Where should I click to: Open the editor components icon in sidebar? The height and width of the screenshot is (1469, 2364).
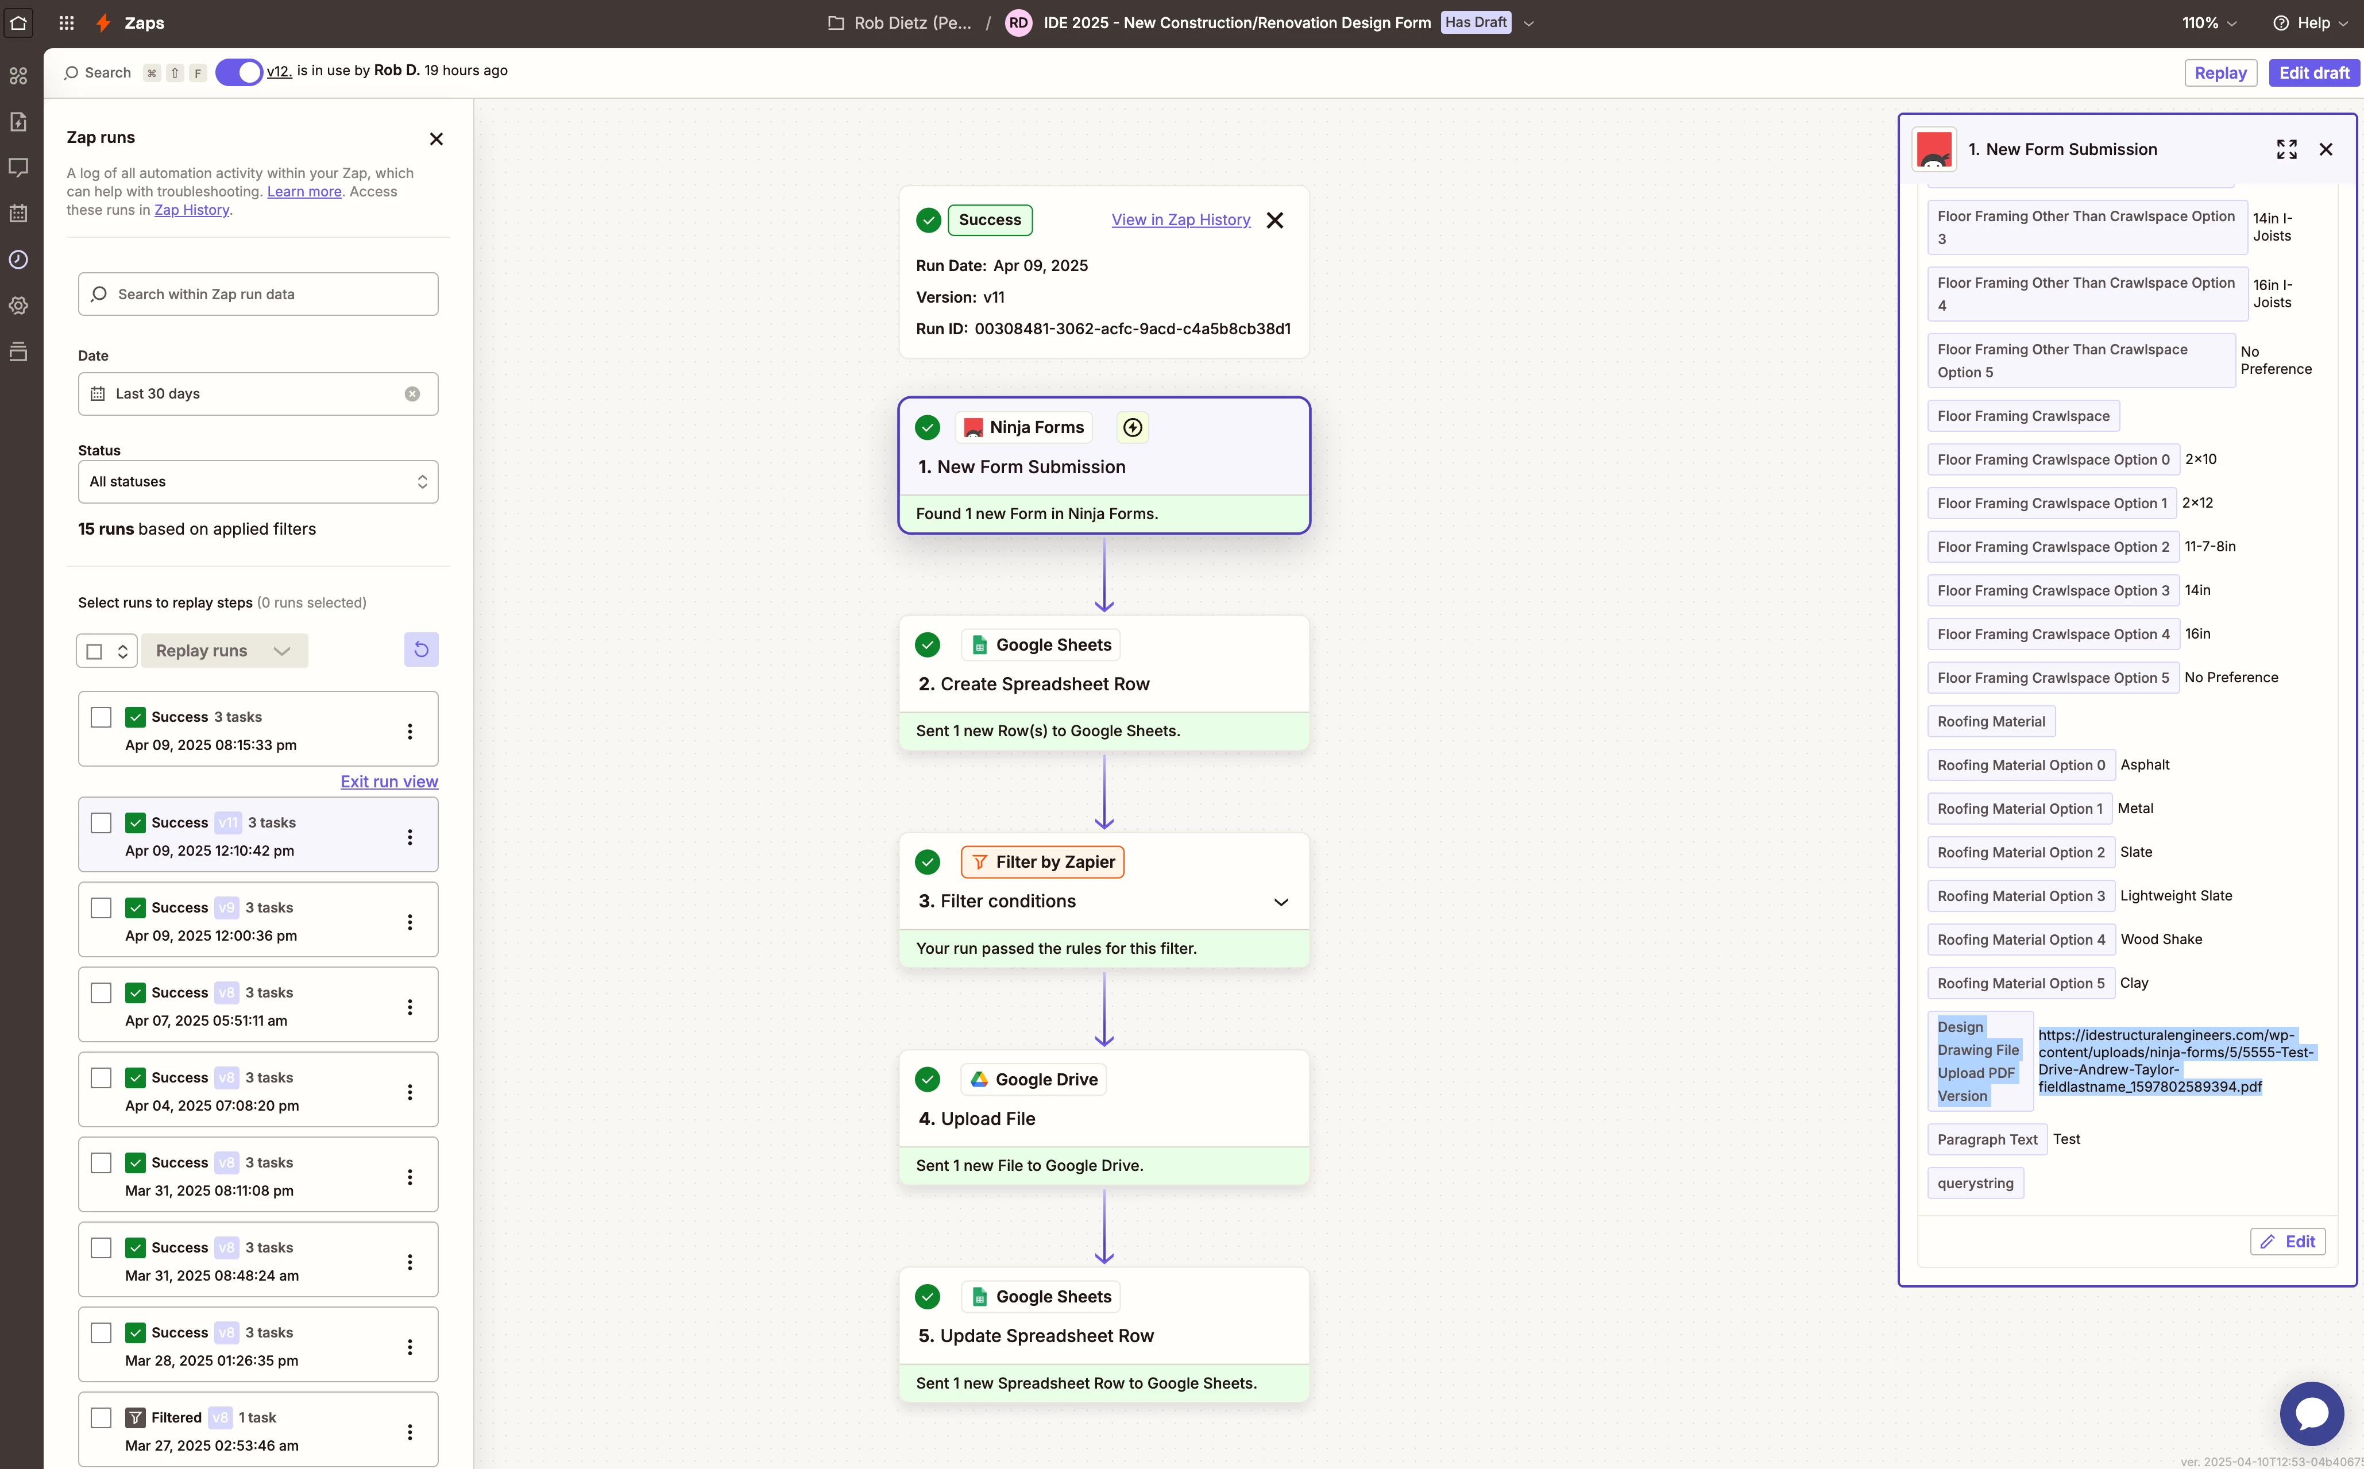pos(18,76)
